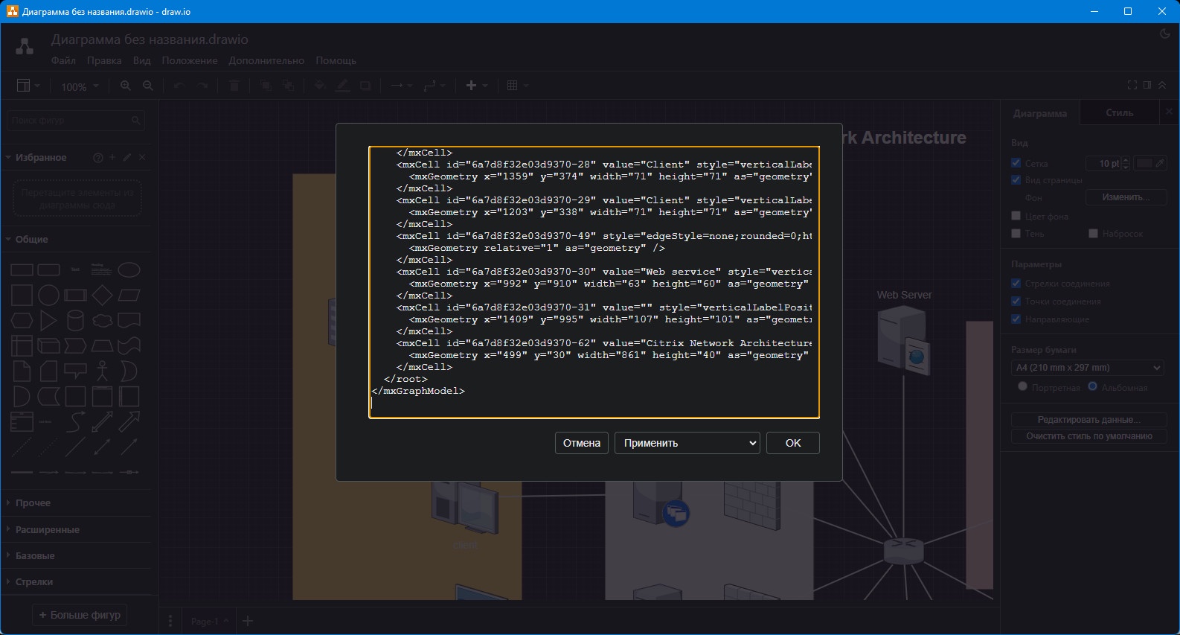
Task: Expand the Стрелки shapes section
Action: click(33, 582)
